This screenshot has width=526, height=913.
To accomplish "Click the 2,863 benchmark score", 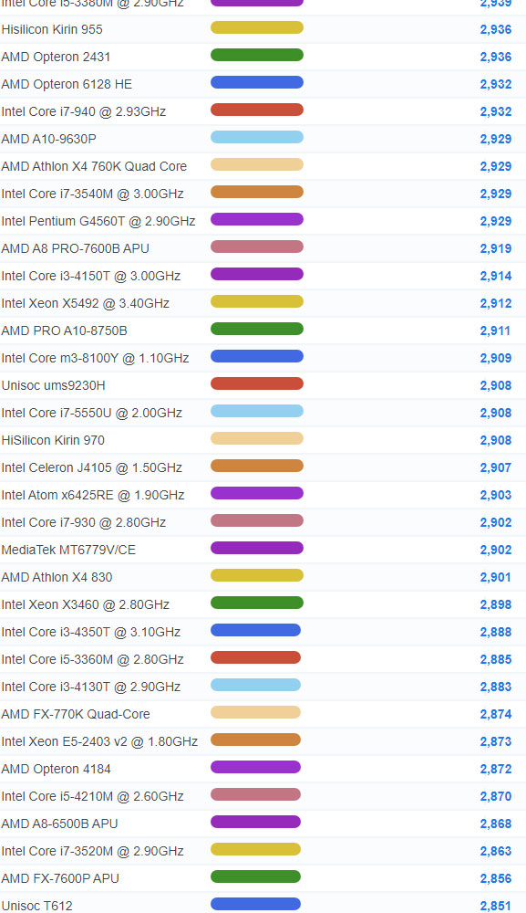I will click(x=496, y=850).
